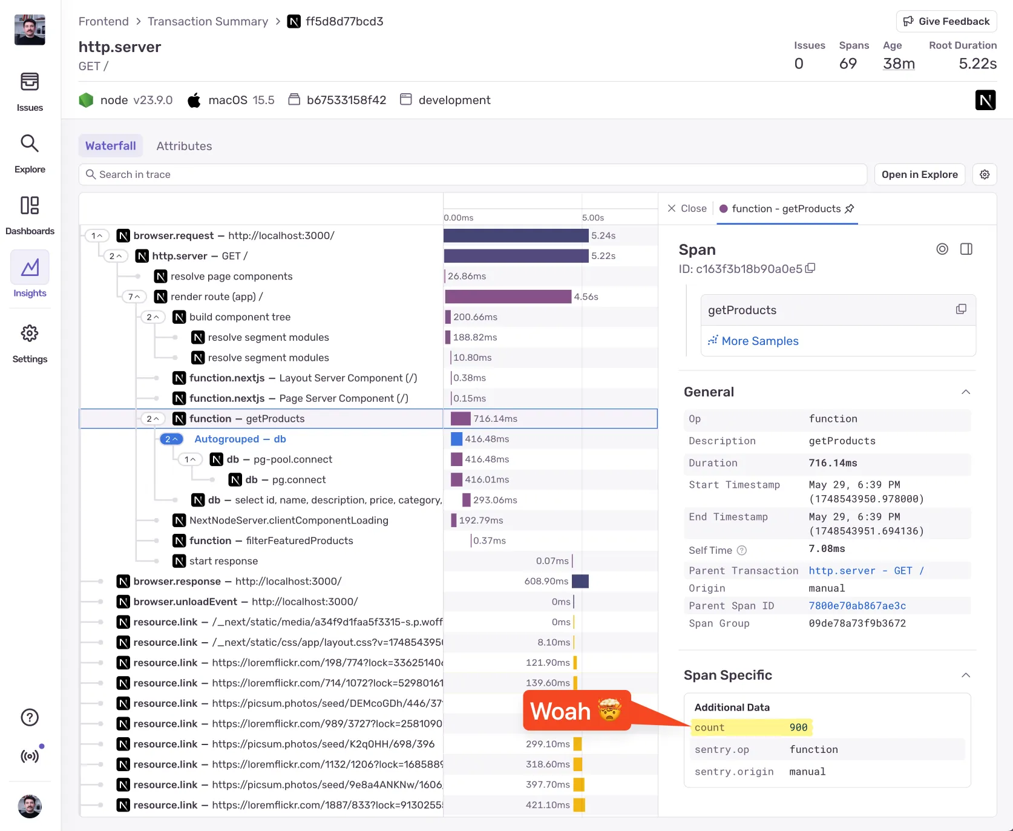
Task: Toggle the side panel layout icon
Action: (966, 249)
